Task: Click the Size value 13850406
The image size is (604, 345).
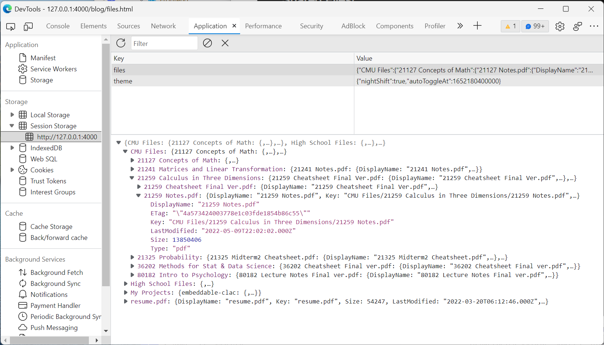Action: (187, 240)
